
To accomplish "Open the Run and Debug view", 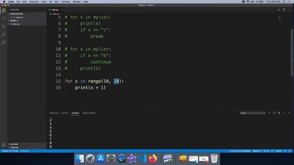I will point(4,34).
